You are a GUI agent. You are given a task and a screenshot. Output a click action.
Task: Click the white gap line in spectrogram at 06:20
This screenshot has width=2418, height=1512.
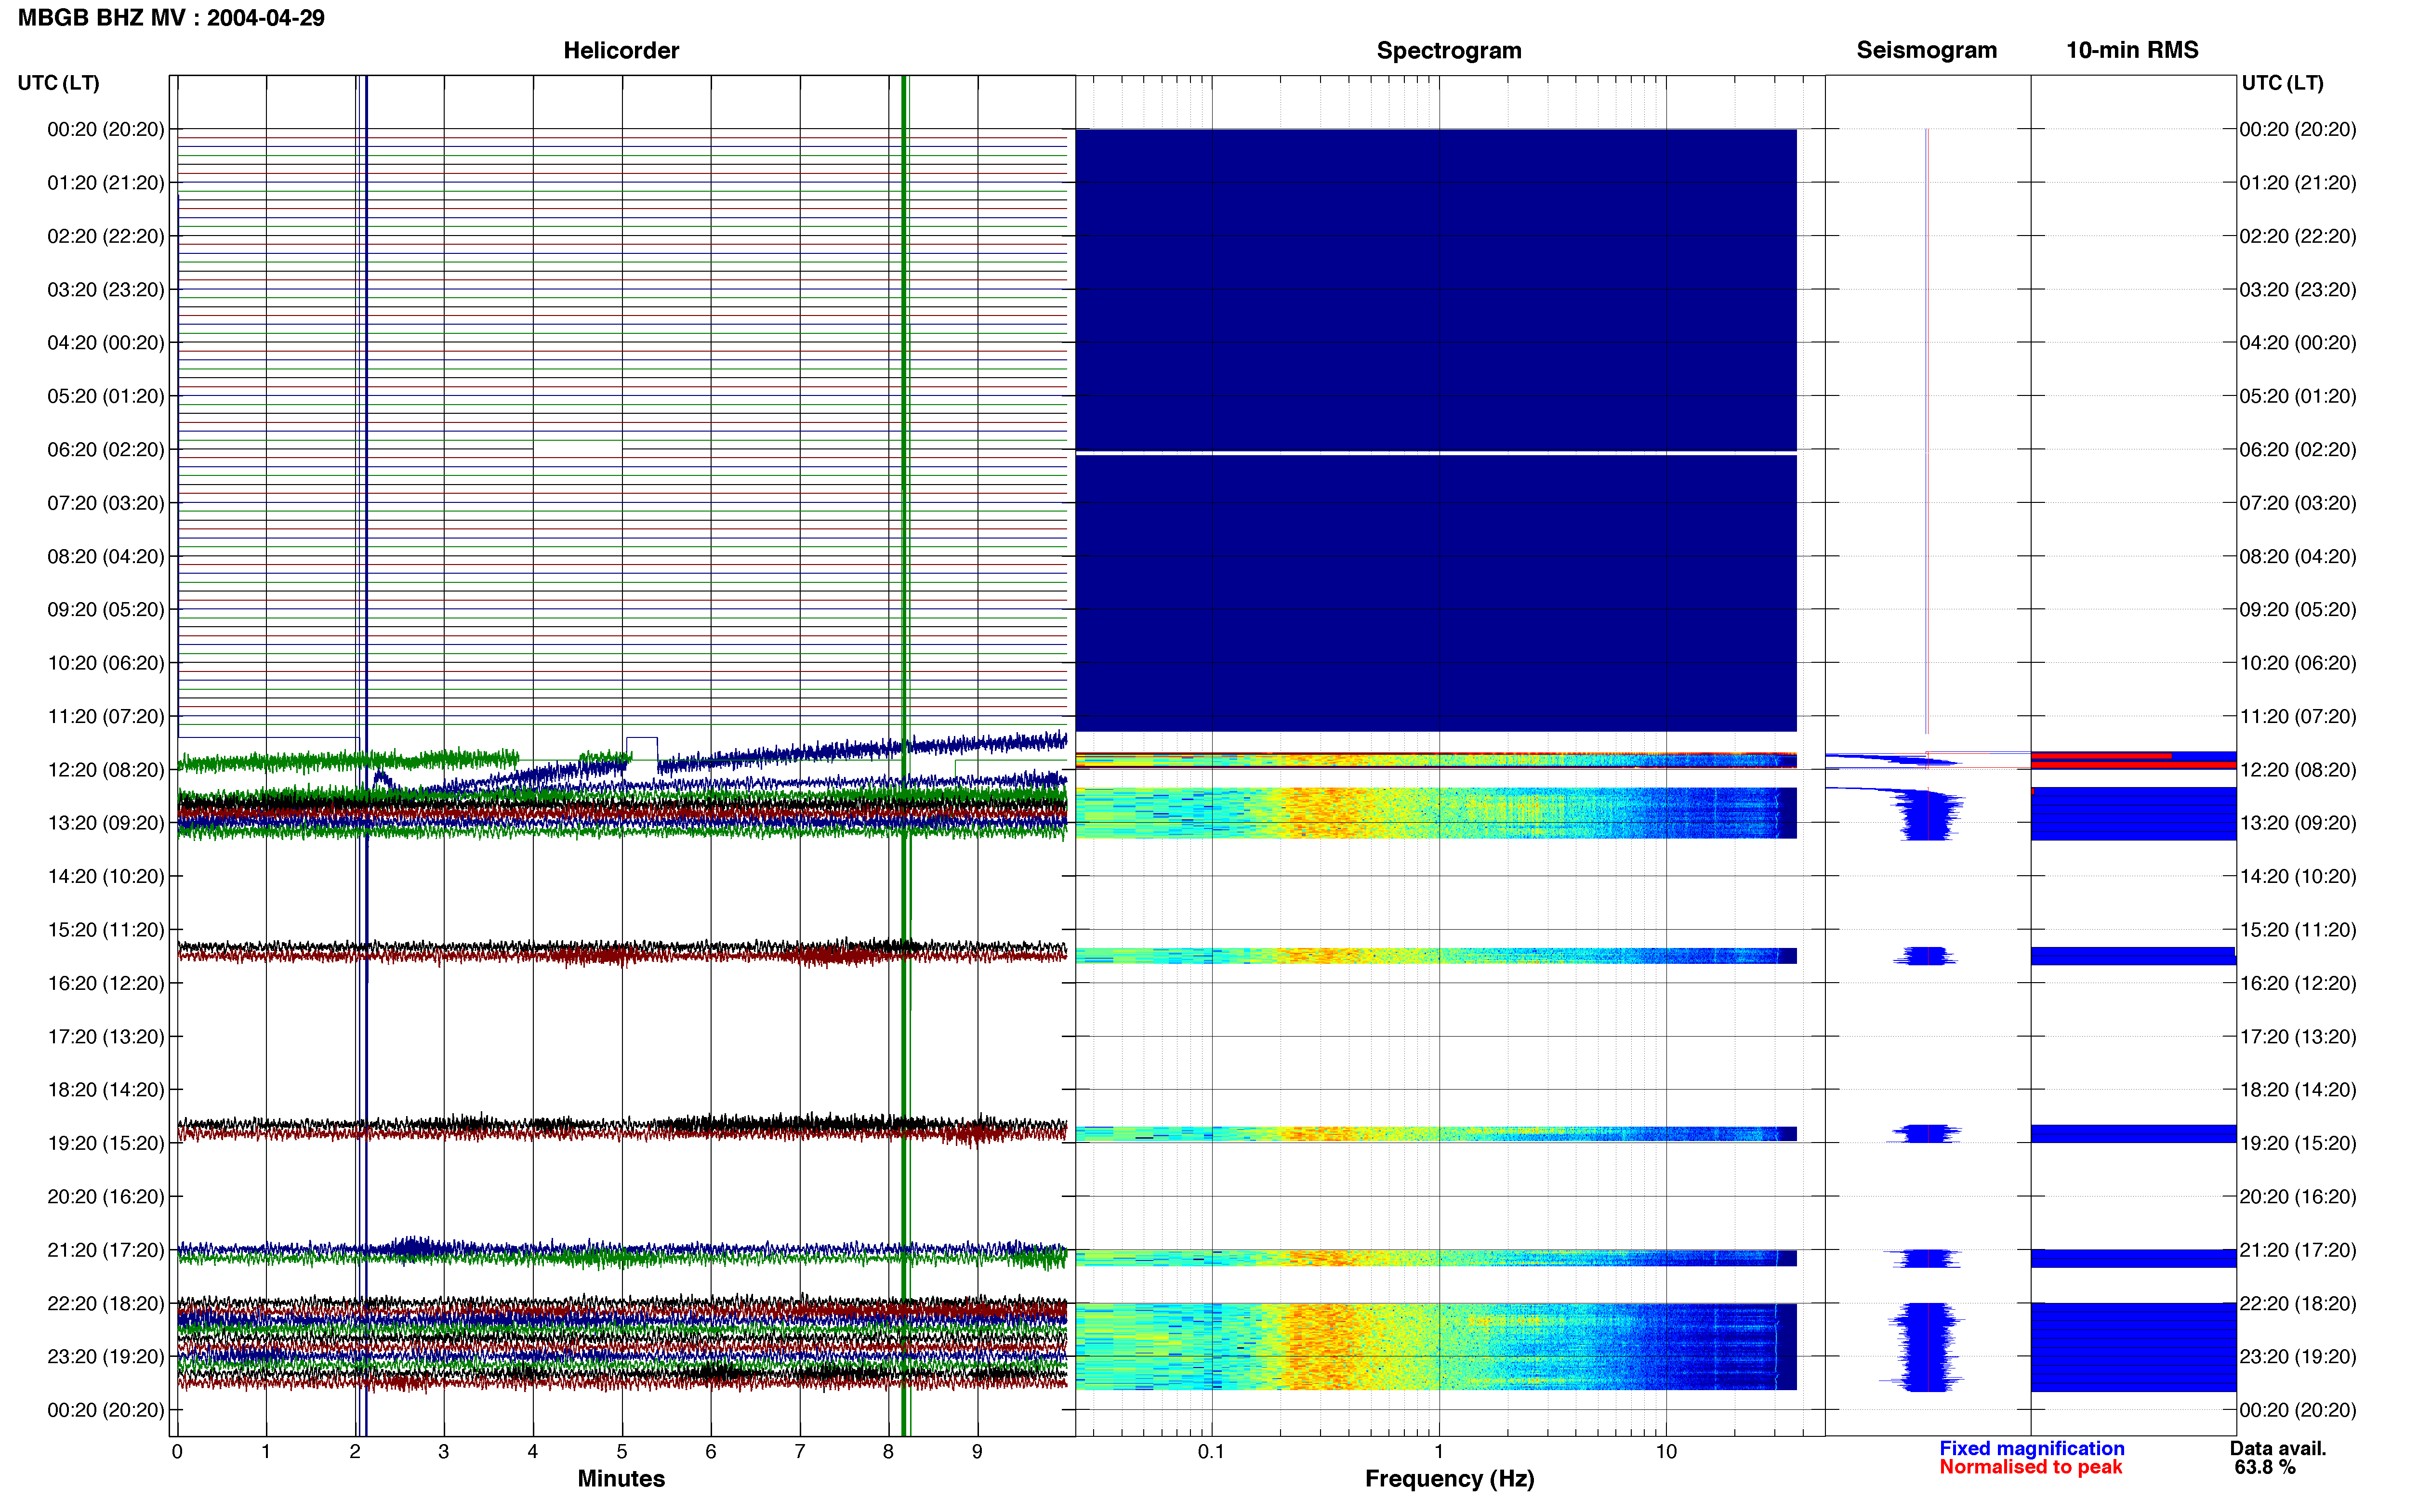coord(1436,453)
